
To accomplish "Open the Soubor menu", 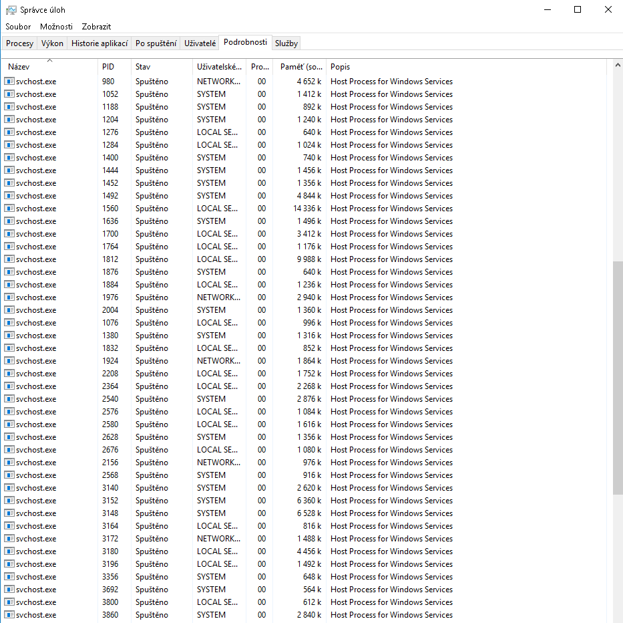I will [x=18, y=27].
